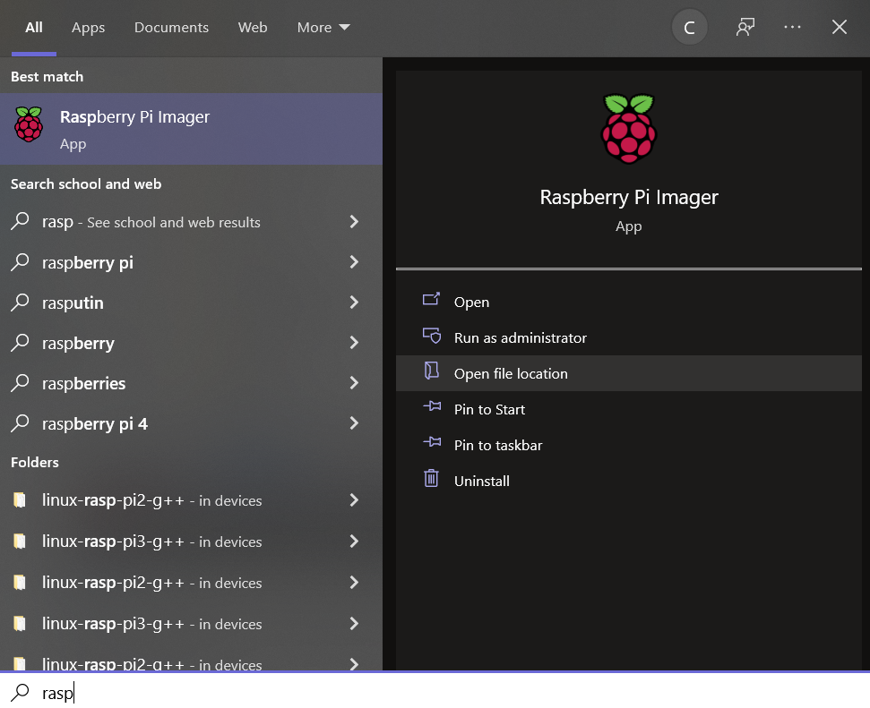Viewport: 870px width, 708px height.
Task: Open the three-dot options menu
Action: pyautogui.click(x=792, y=27)
